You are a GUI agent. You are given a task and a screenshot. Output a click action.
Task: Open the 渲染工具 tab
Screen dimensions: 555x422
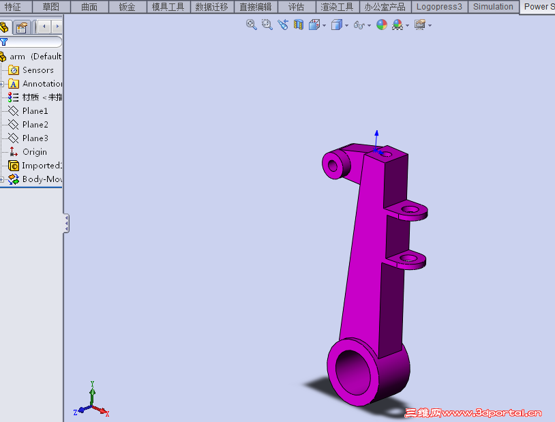pyautogui.click(x=337, y=7)
